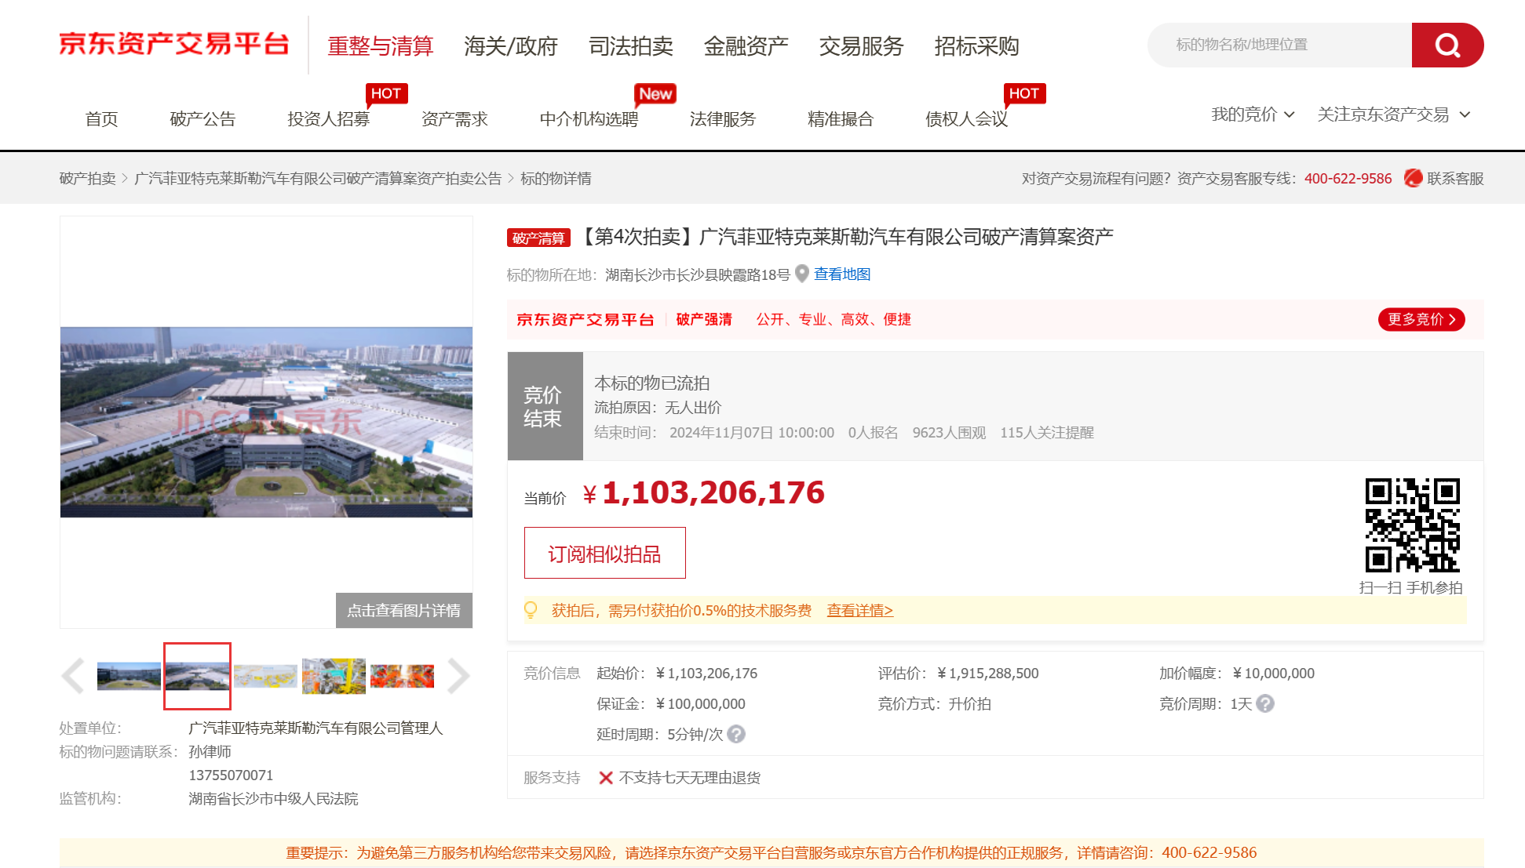Viewport: 1525px width, 868px height.
Task: Click the hotline number 400-622-9586 in breadcrumb bar
Action: click(1348, 179)
